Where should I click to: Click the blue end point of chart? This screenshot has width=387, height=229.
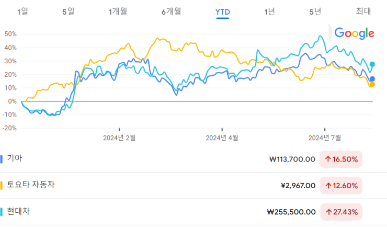pyautogui.click(x=372, y=79)
